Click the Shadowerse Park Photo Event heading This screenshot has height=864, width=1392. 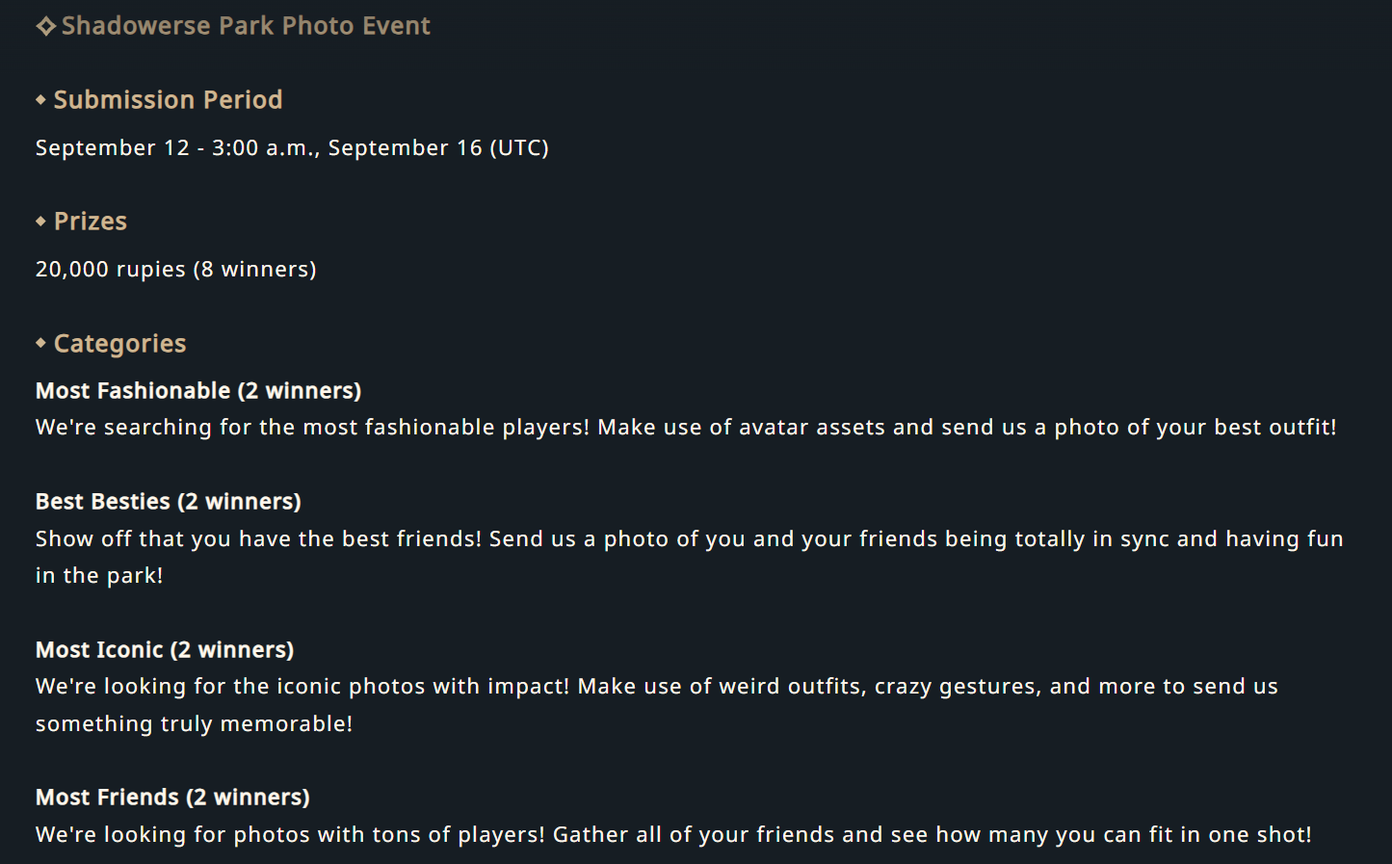pos(246,26)
